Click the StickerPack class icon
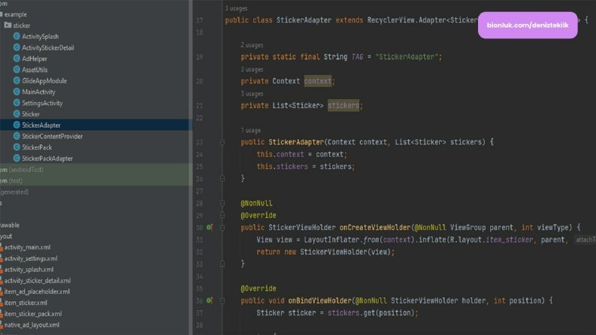 17,146
